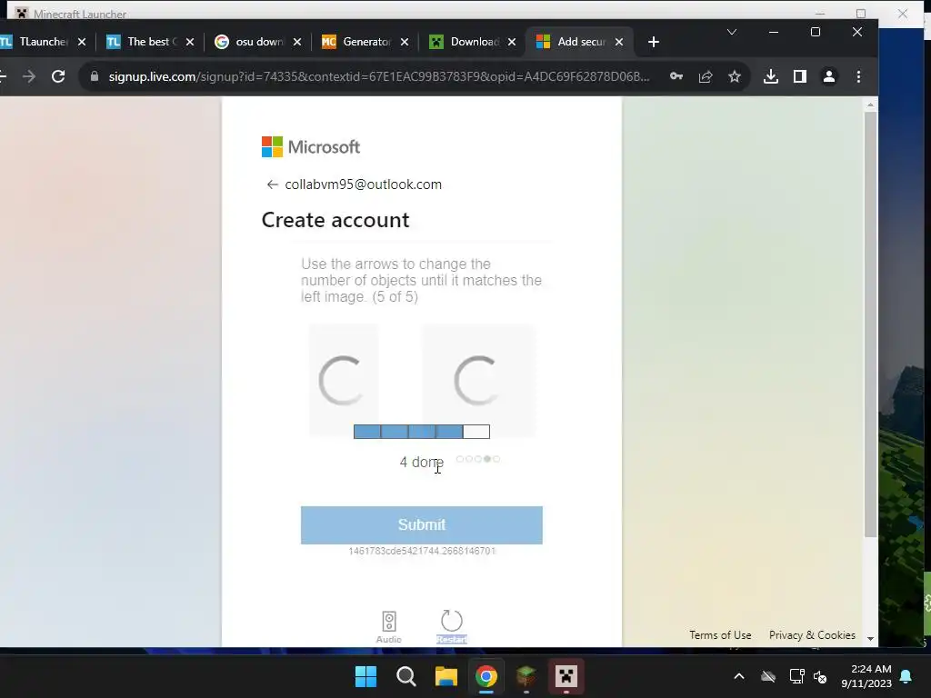Switch to the Download tab
The width and height of the screenshot is (931, 698).
(x=472, y=42)
